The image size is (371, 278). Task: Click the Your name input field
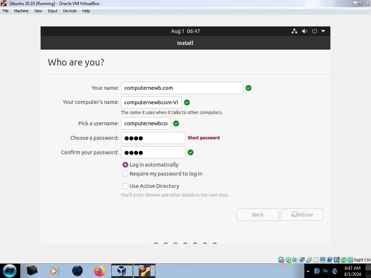click(x=182, y=88)
